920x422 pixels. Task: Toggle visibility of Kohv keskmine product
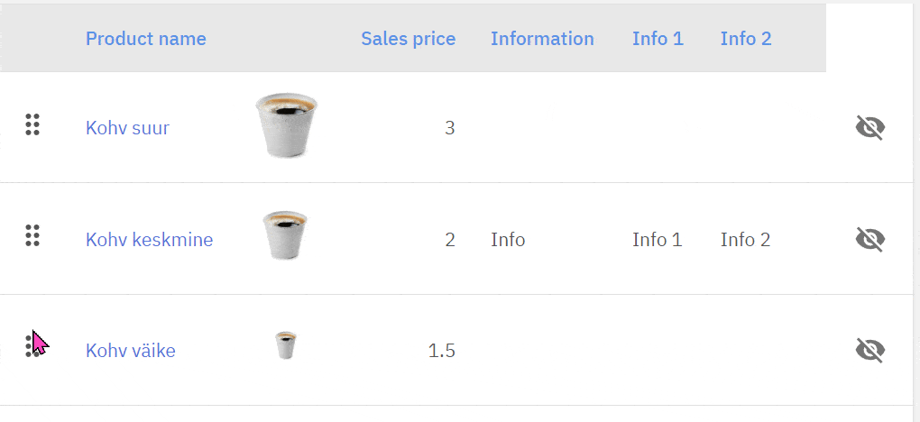pyautogui.click(x=869, y=239)
